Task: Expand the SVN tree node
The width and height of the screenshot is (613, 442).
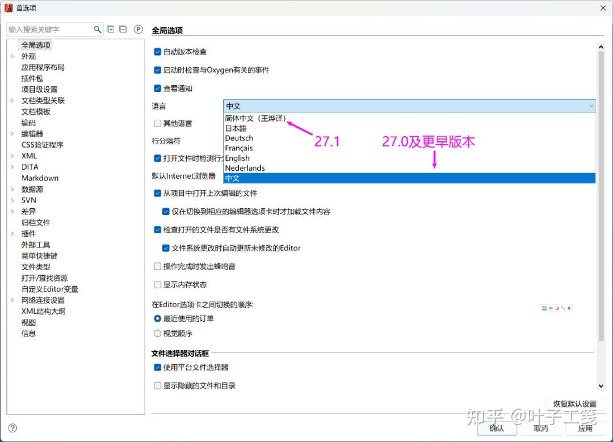Action: [x=12, y=200]
